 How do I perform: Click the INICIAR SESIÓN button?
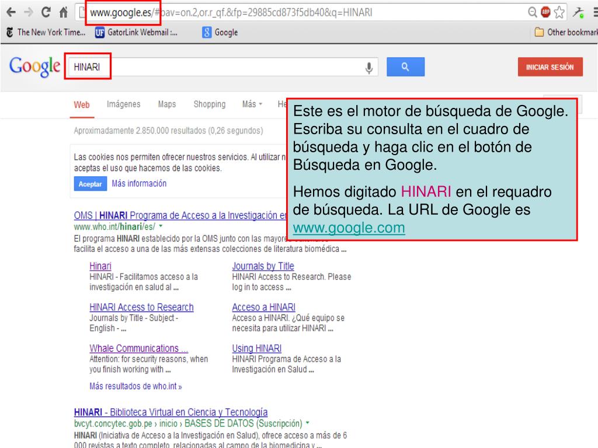point(550,67)
